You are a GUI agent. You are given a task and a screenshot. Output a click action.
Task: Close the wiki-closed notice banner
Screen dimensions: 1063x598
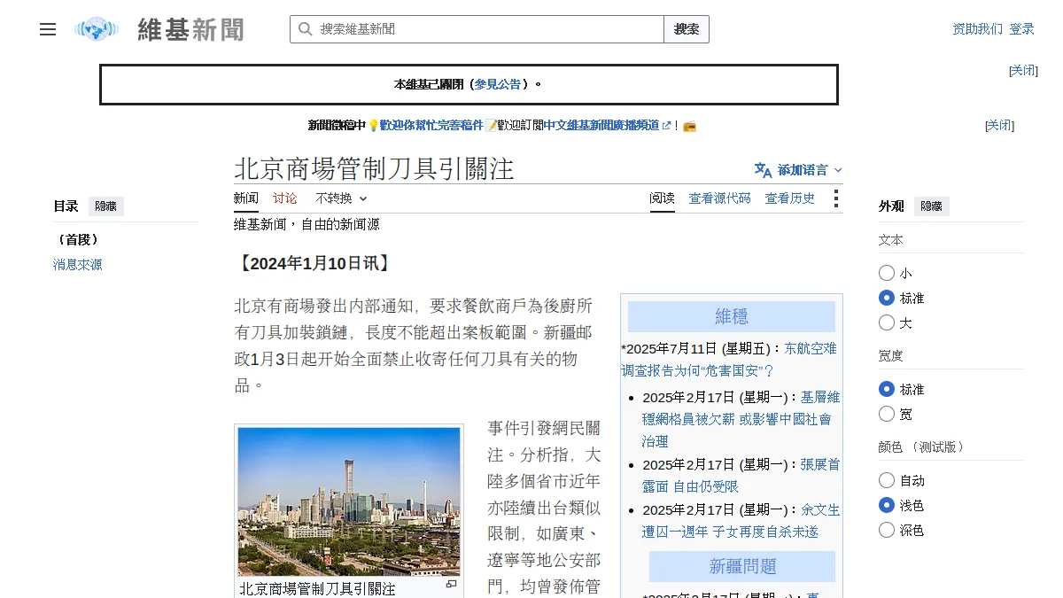coord(1023,71)
